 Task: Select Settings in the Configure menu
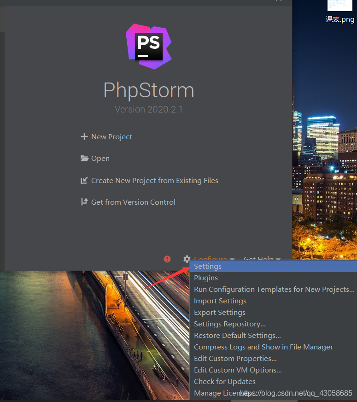coord(273,266)
